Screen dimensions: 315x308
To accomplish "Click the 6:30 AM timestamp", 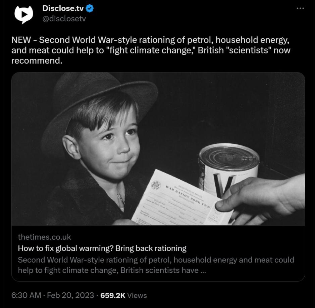I will pos(26,295).
